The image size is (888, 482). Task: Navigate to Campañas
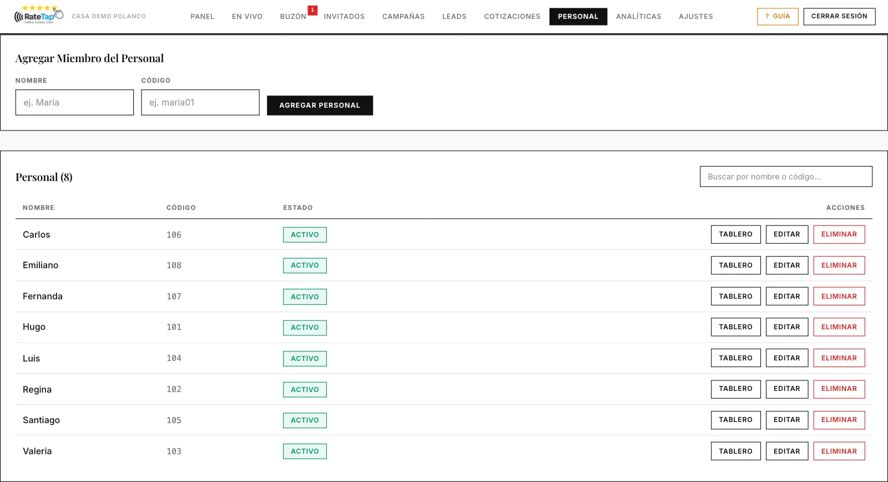point(403,17)
